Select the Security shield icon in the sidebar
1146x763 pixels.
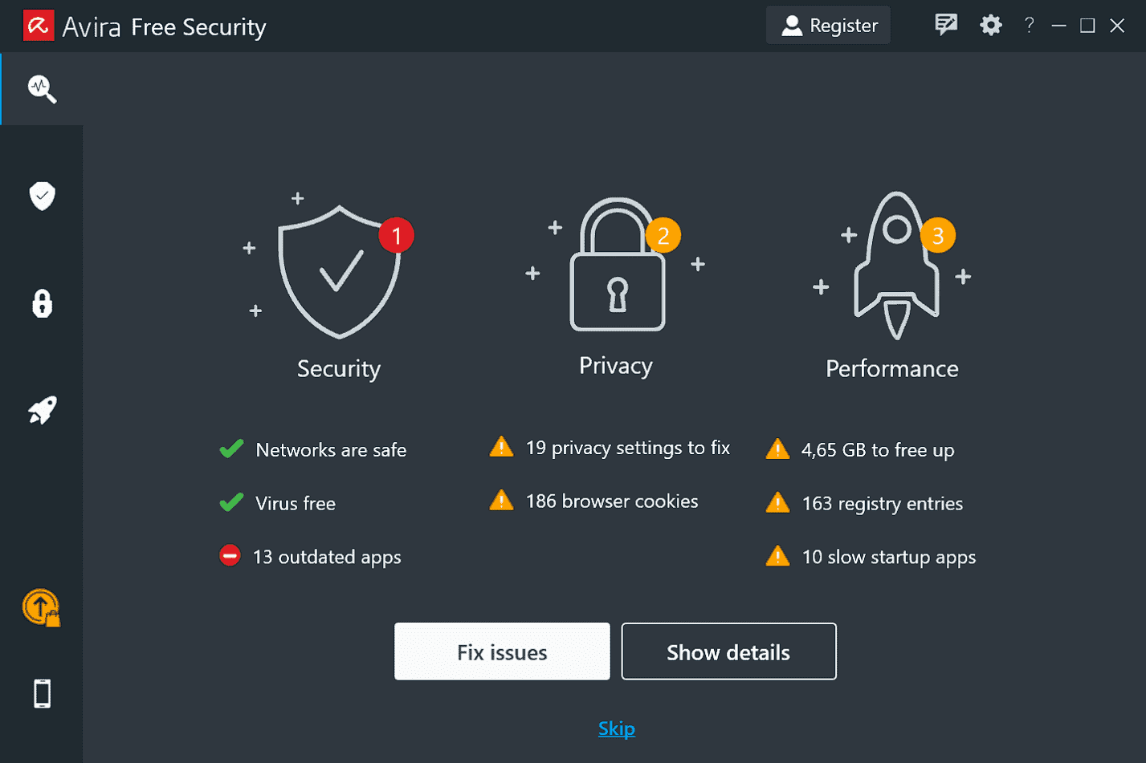(x=41, y=195)
